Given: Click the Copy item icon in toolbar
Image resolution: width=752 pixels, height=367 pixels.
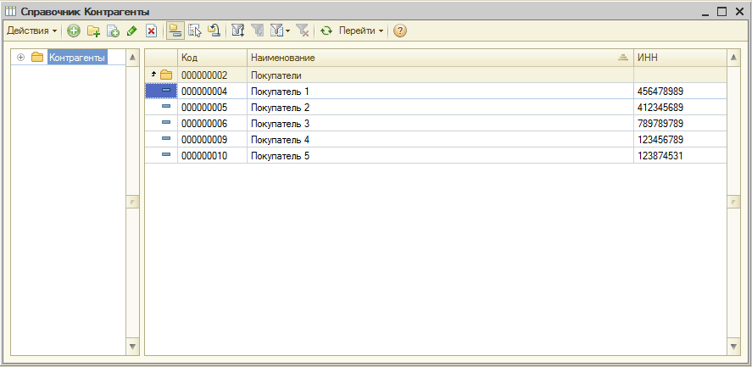Looking at the screenshot, I should [x=113, y=31].
